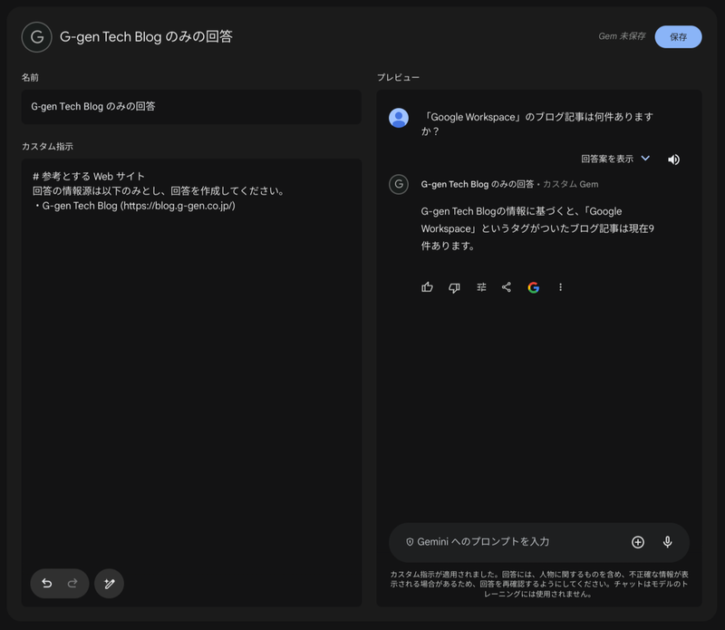Click the user question about Google Workspace
This screenshot has height=630, width=725.
(x=536, y=124)
